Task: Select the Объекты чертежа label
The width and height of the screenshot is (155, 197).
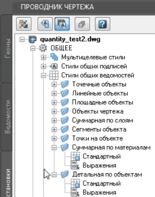Action: point(98,112)
